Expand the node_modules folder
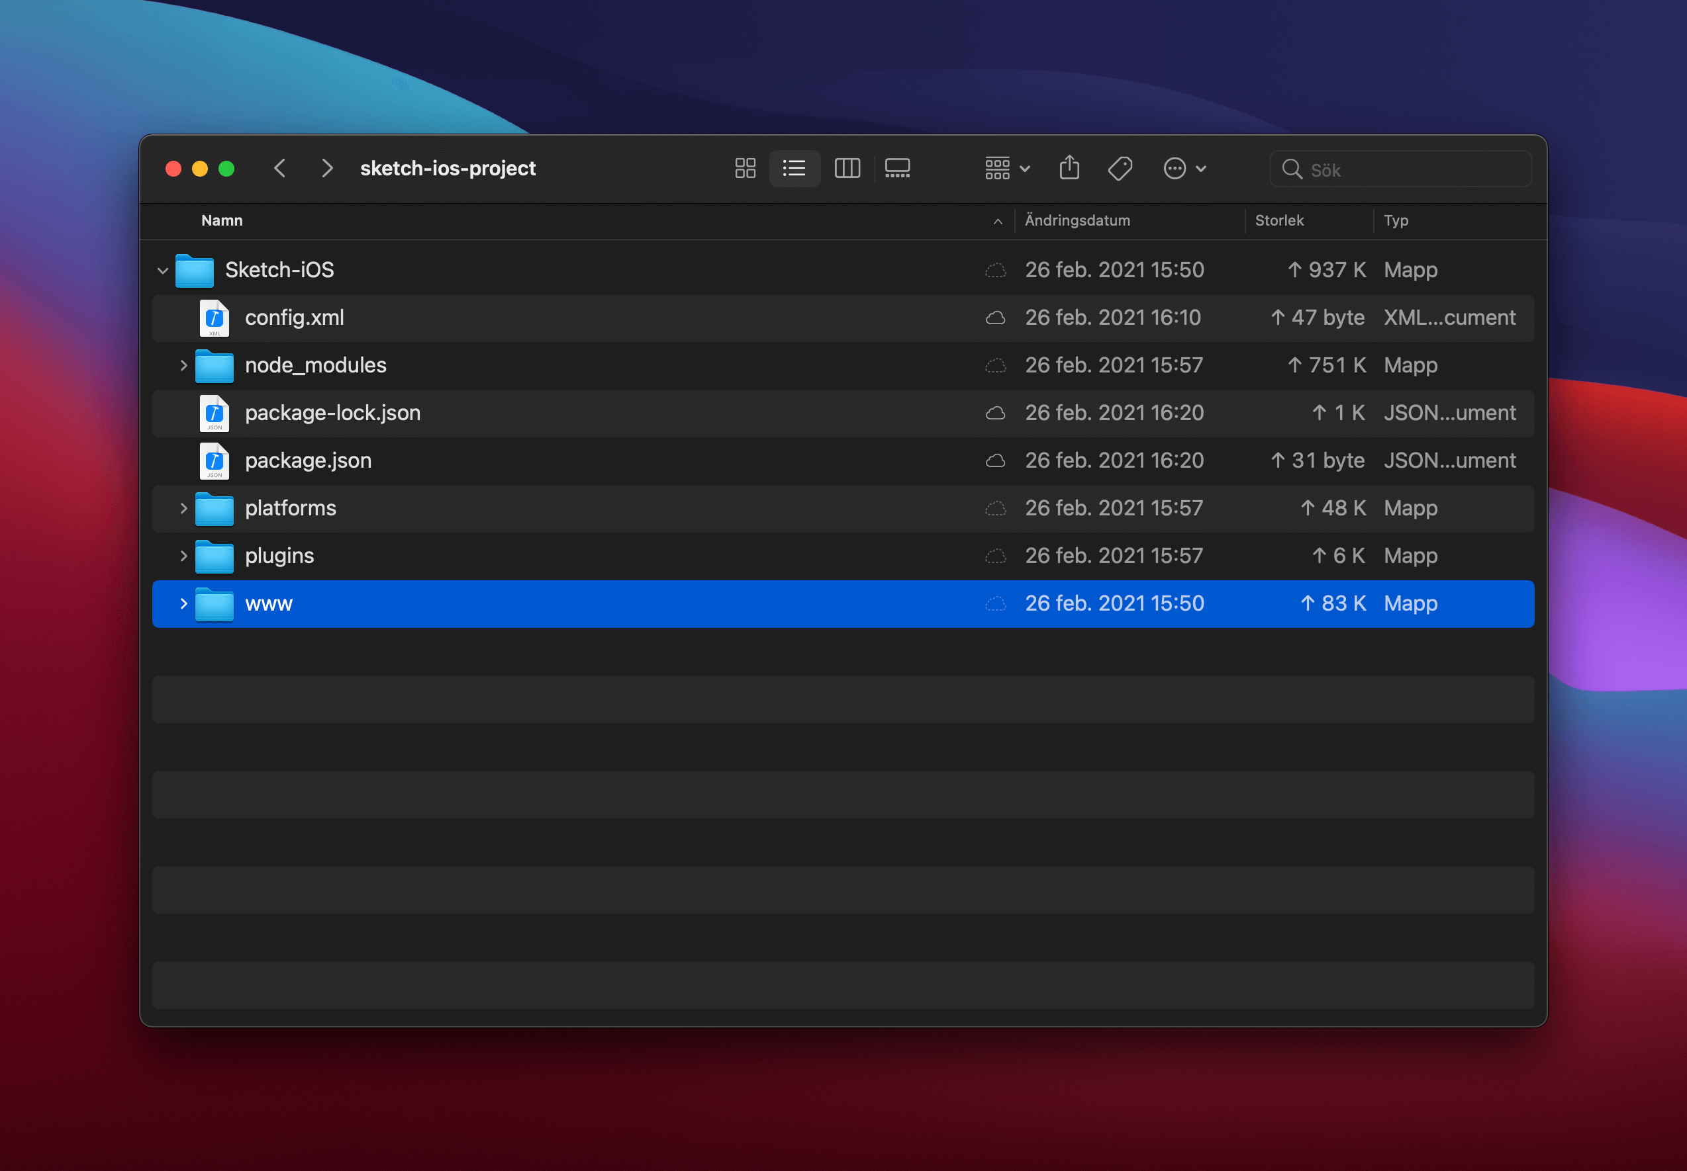The image size is (1687, 1171). pos(183,365)
